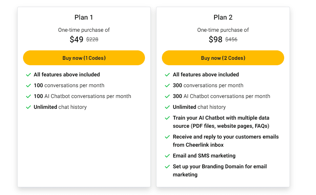This screenshot has width=316, height=195.
Task: Click the checkmark beside Train your AI Chatbot feature
Action: pyautogui.click(x=167, y=118)
